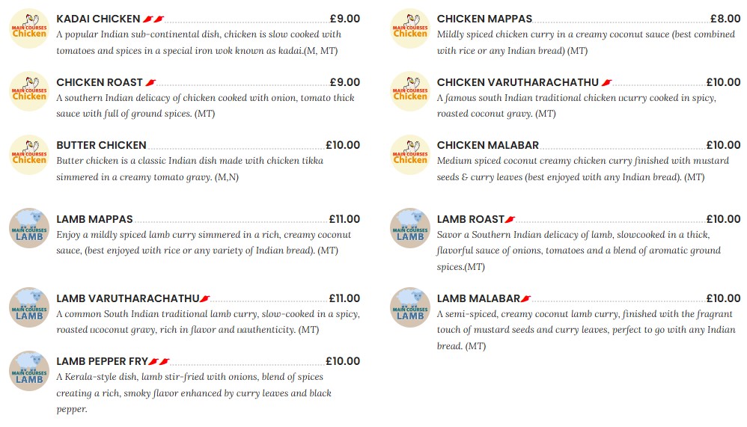Open the Lamb Varutharachathu menu item title
Image resolution: width=747 pixels, height=427 pixels.
[x=127, y=298]
